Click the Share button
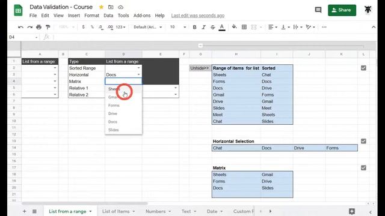The height and width of the screenshot is (216, 385). pos(342,10)
